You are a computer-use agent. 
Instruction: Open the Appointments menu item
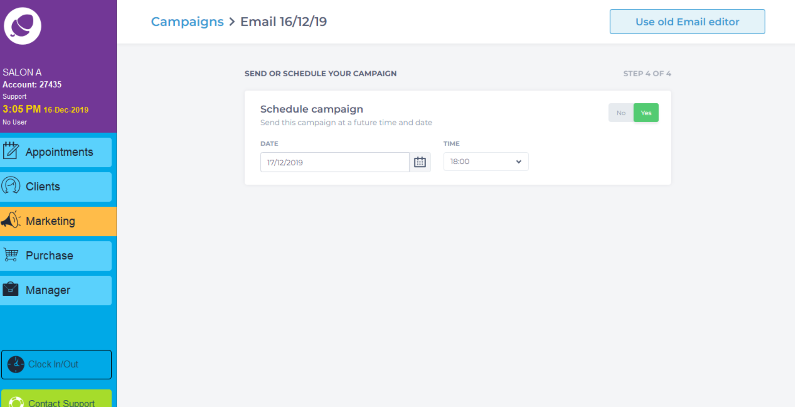(56, 152)
